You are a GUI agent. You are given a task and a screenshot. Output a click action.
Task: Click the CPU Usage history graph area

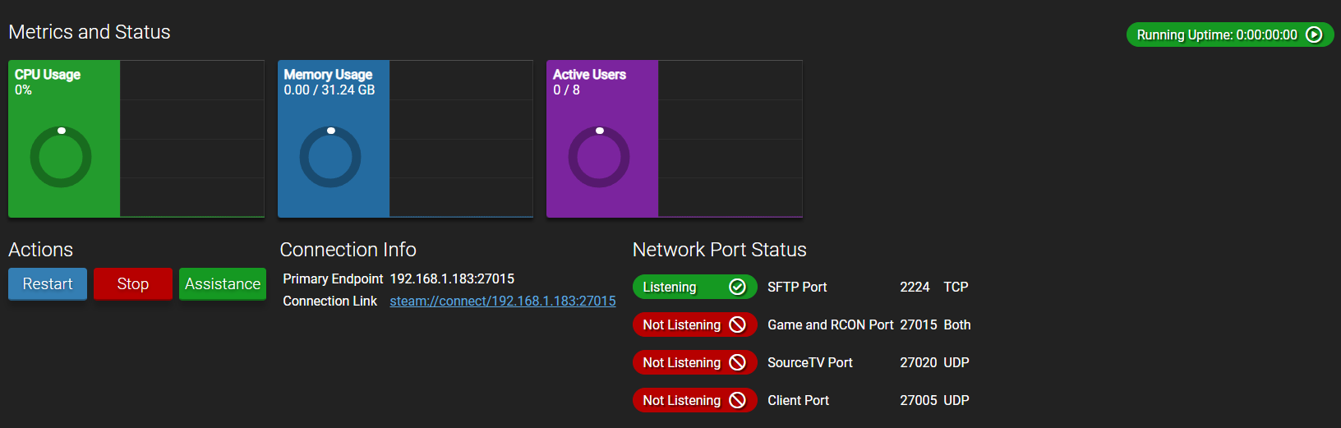[x=191, y=138]
